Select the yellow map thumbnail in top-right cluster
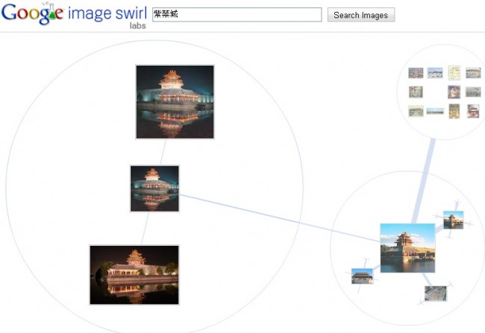 pos(454,72)
